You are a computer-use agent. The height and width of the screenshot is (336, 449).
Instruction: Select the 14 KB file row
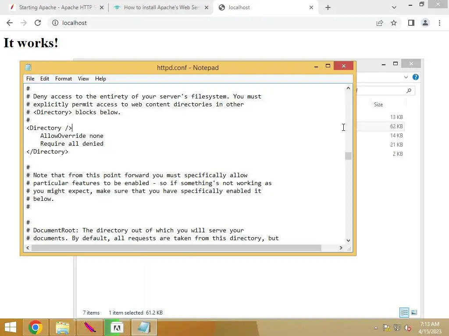click(x=381, y=136)
